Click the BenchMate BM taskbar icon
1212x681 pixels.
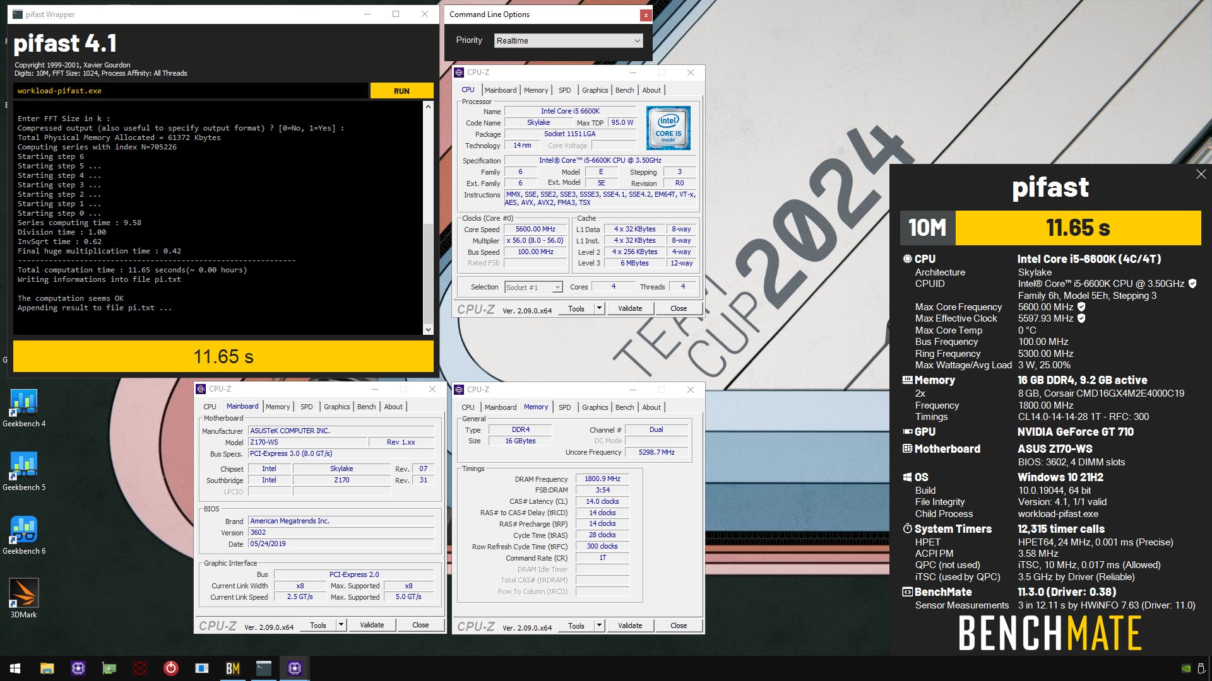(233, 668)
